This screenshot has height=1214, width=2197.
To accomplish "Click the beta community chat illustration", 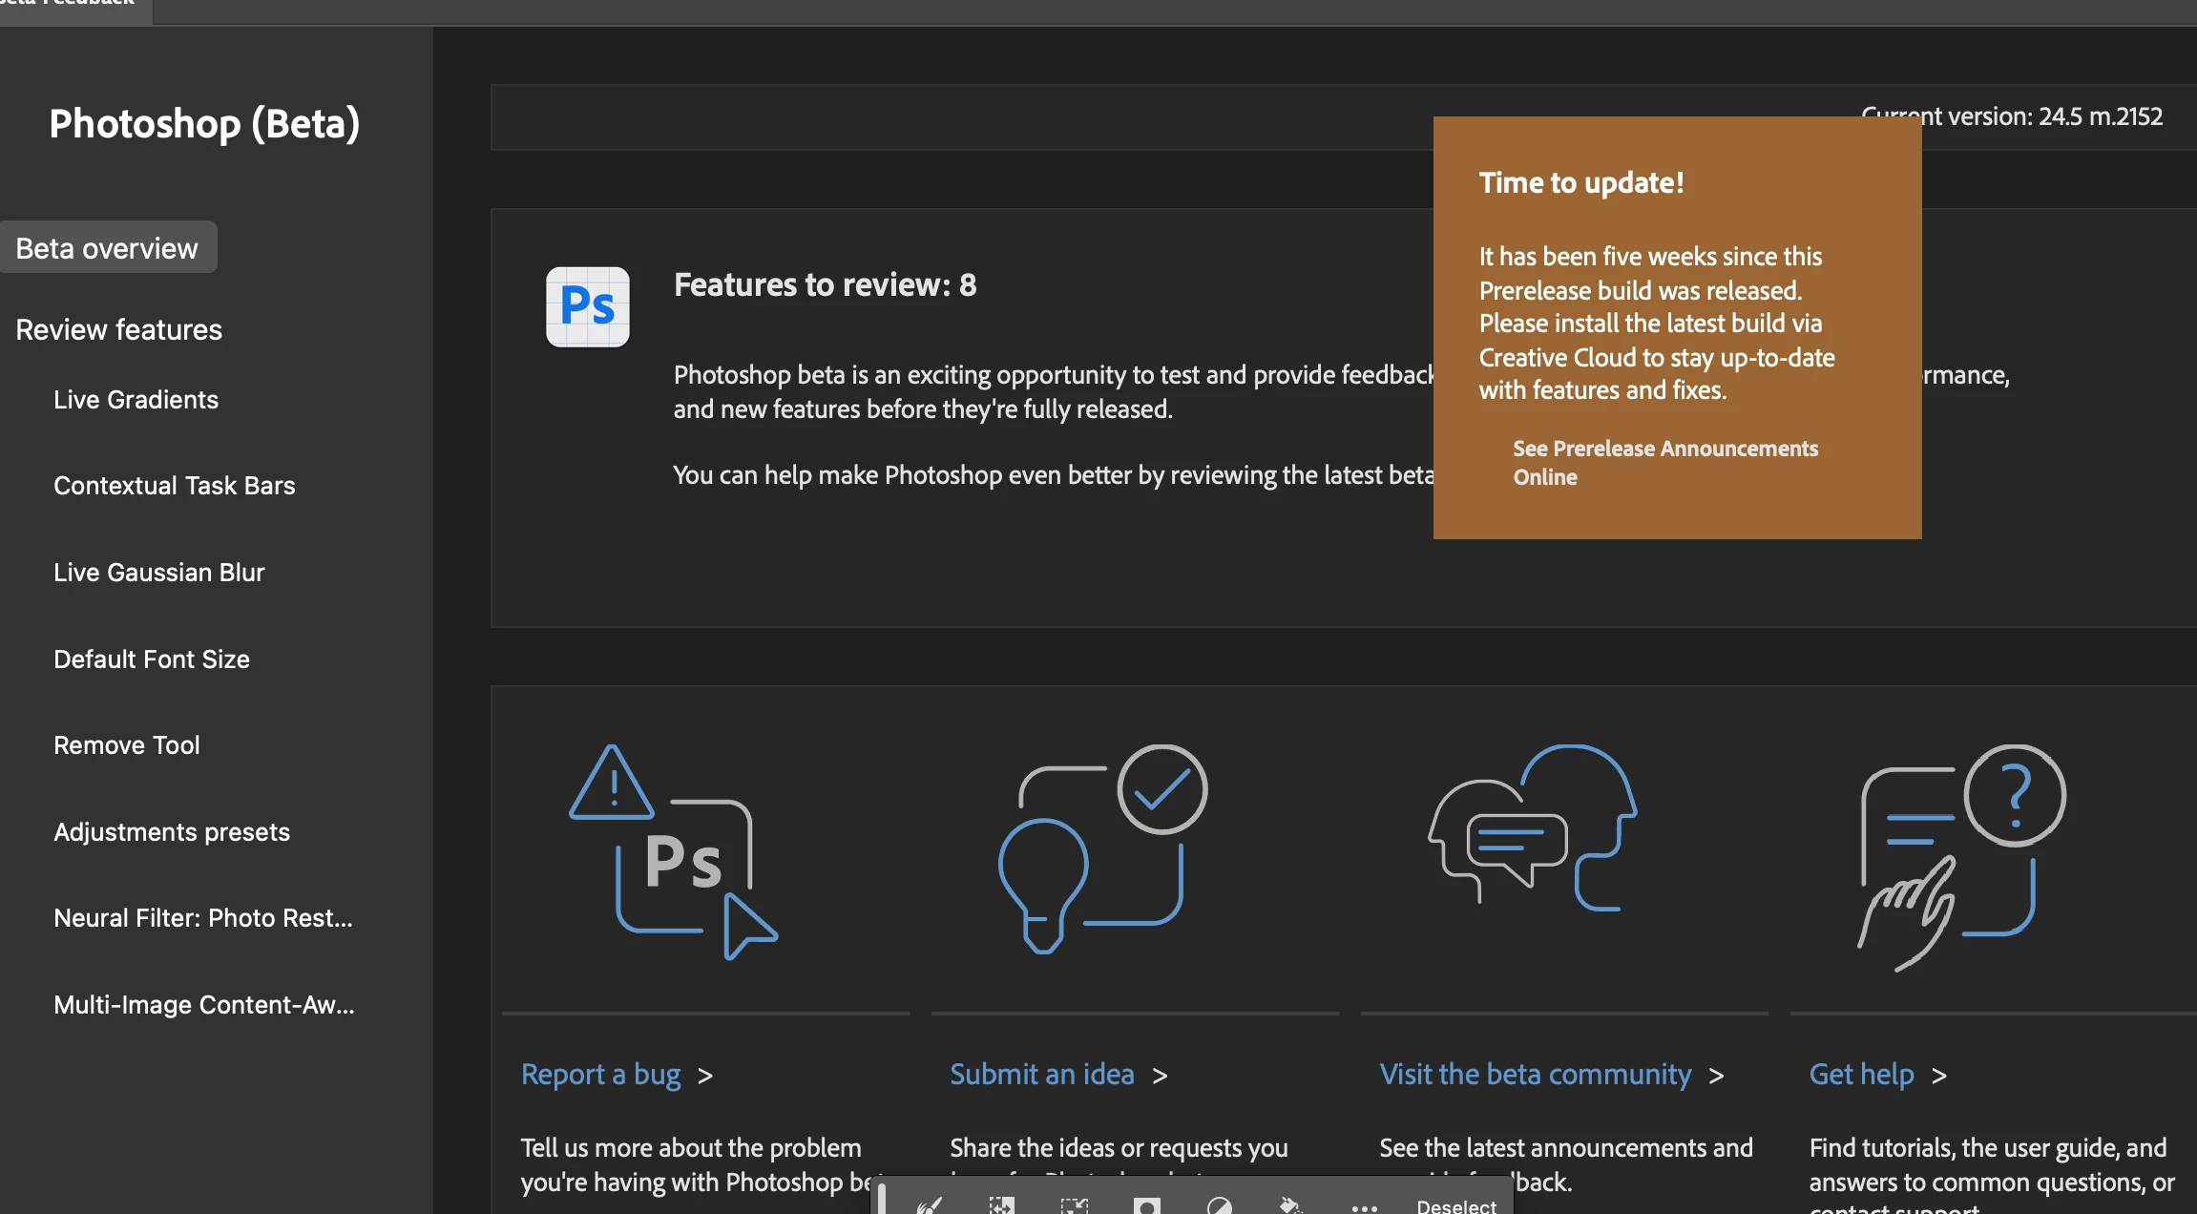I will pos(1532,828).
